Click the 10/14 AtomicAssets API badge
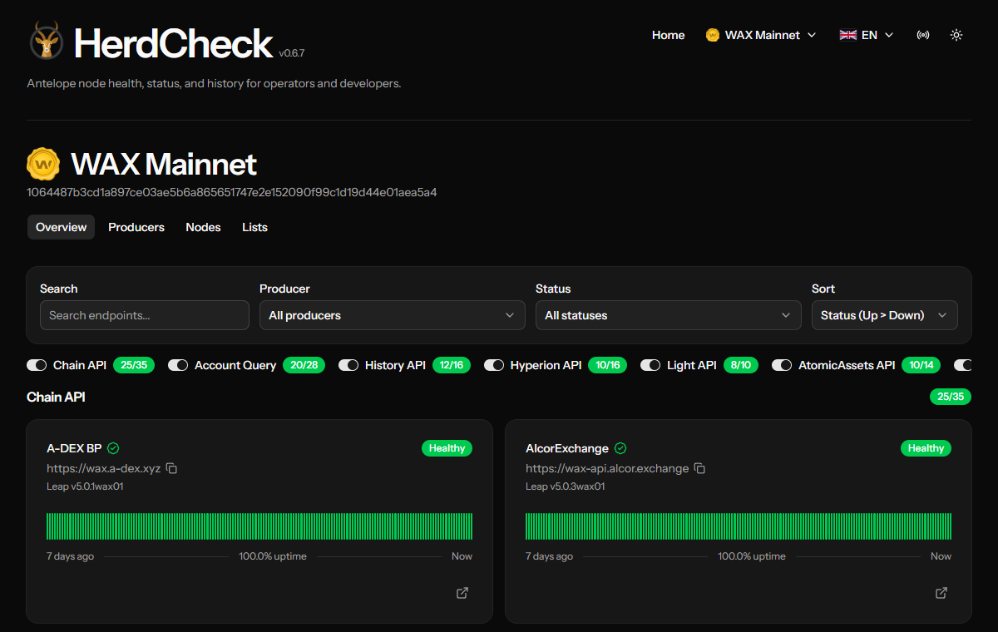 921,365
